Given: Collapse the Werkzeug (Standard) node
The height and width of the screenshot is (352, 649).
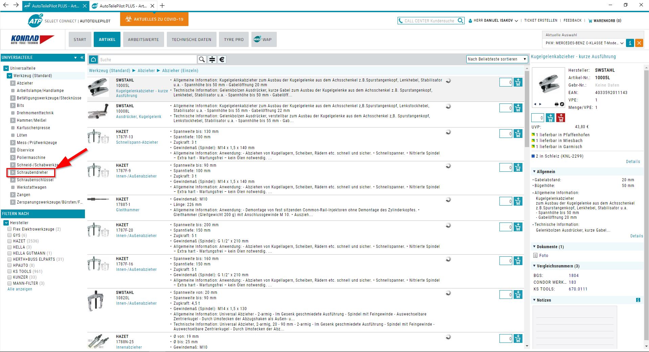Looking at the screenshot, I should pos(9,76).
